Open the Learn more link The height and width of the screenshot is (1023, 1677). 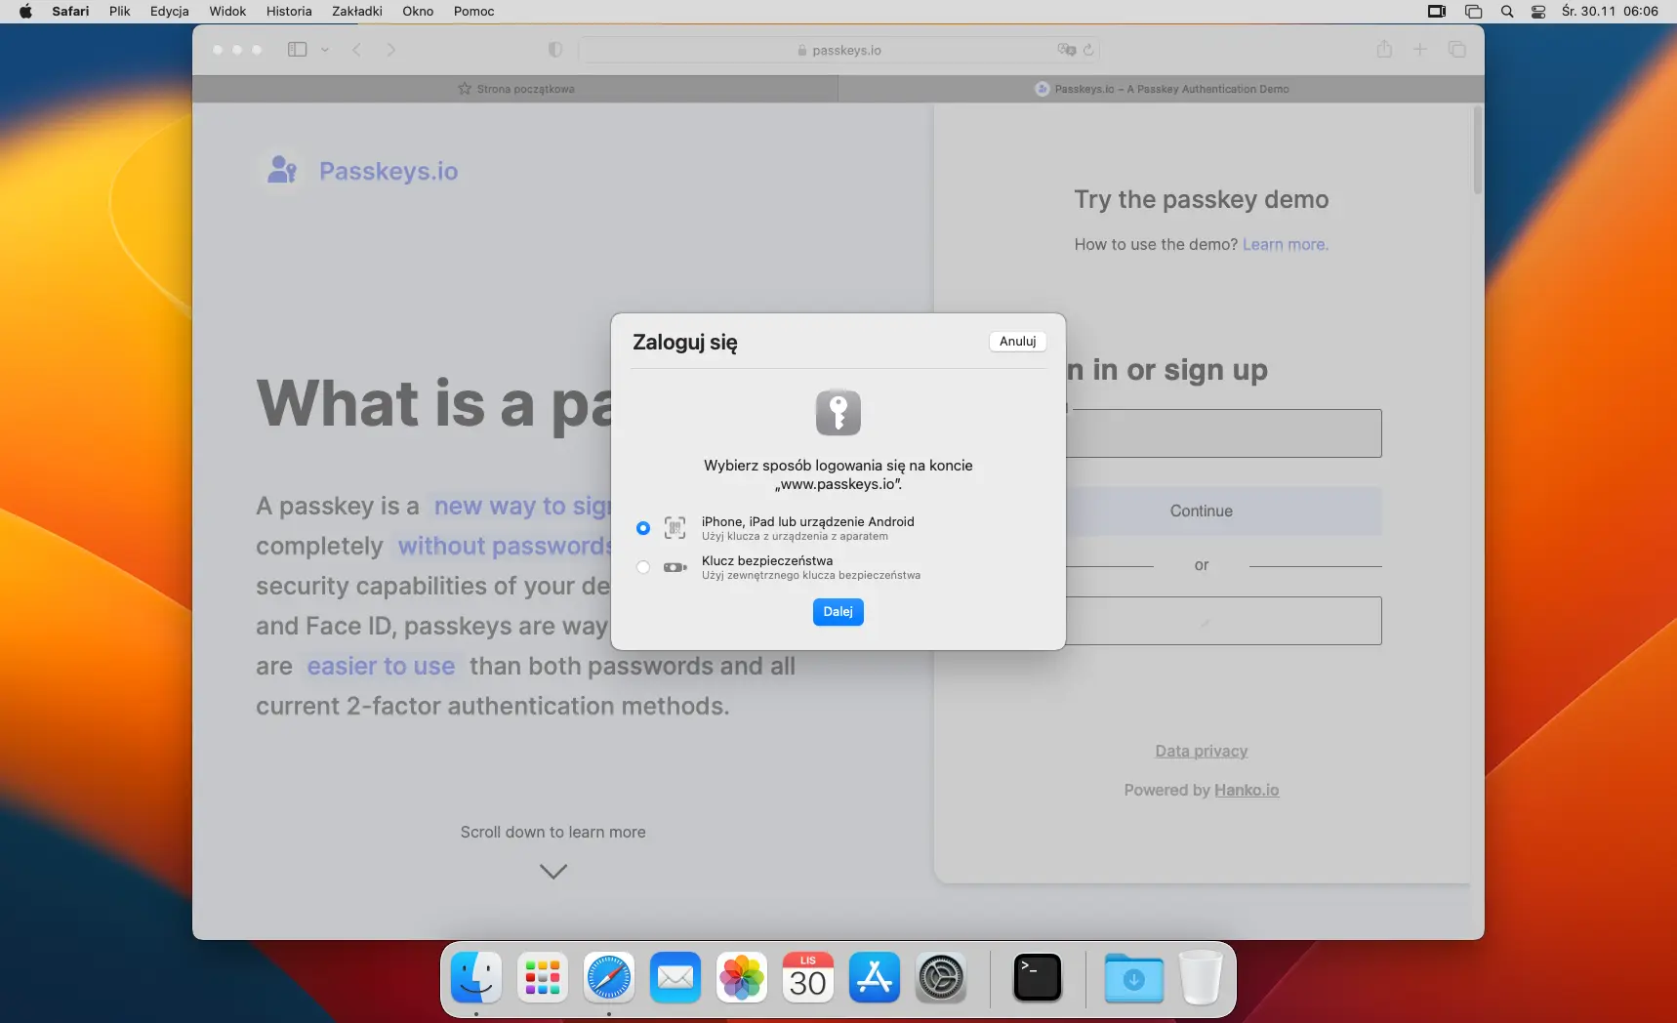(x=1285, y=244)
